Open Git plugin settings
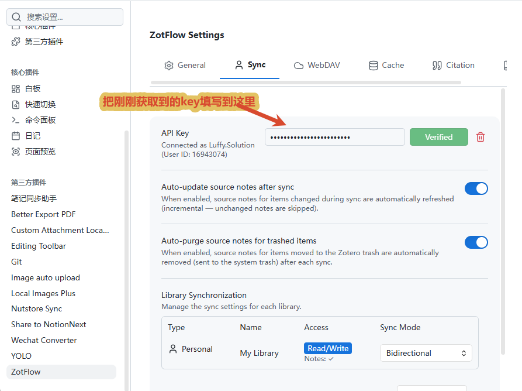Image resolution: width=522 pixels, height=391 pixels. click(16, 262)
